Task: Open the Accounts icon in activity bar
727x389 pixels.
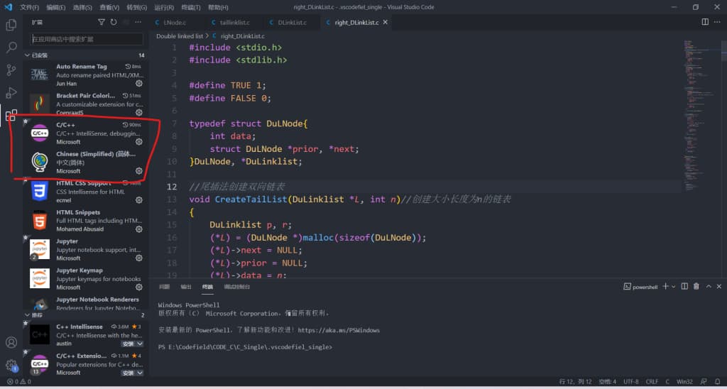Action: coord(11,342)
